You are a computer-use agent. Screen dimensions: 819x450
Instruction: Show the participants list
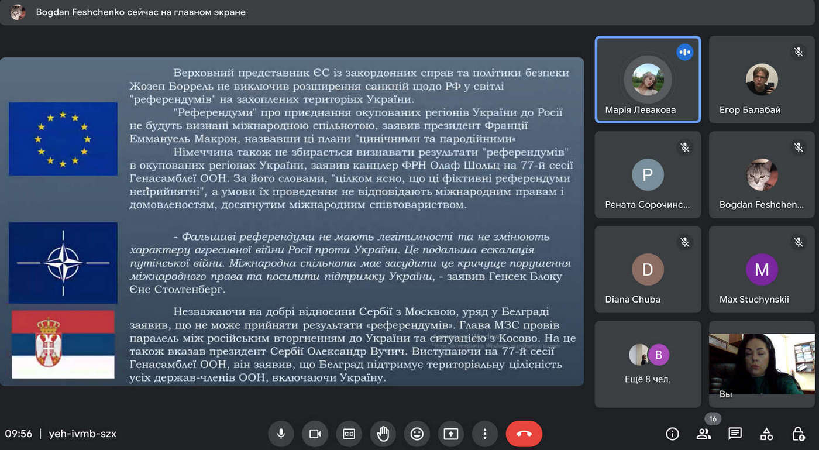click(704, 434)
